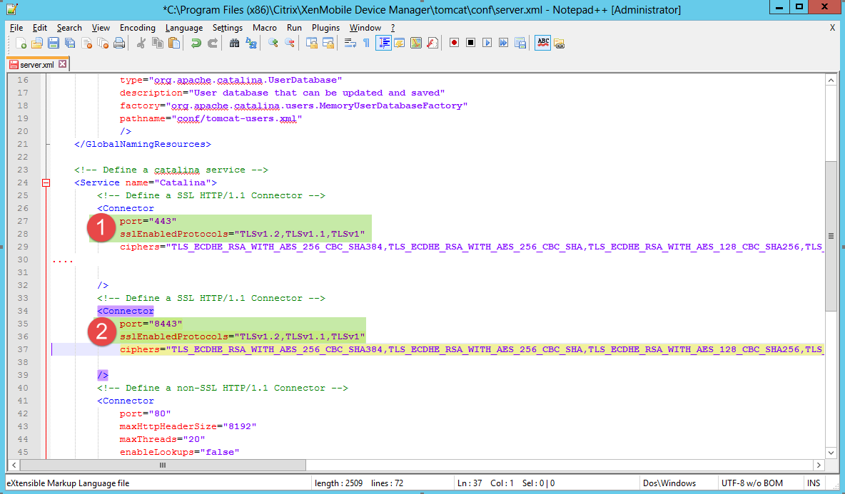This screenshot has height=494, width=845.
Task: Open the View menu
Action: [101, 28]
